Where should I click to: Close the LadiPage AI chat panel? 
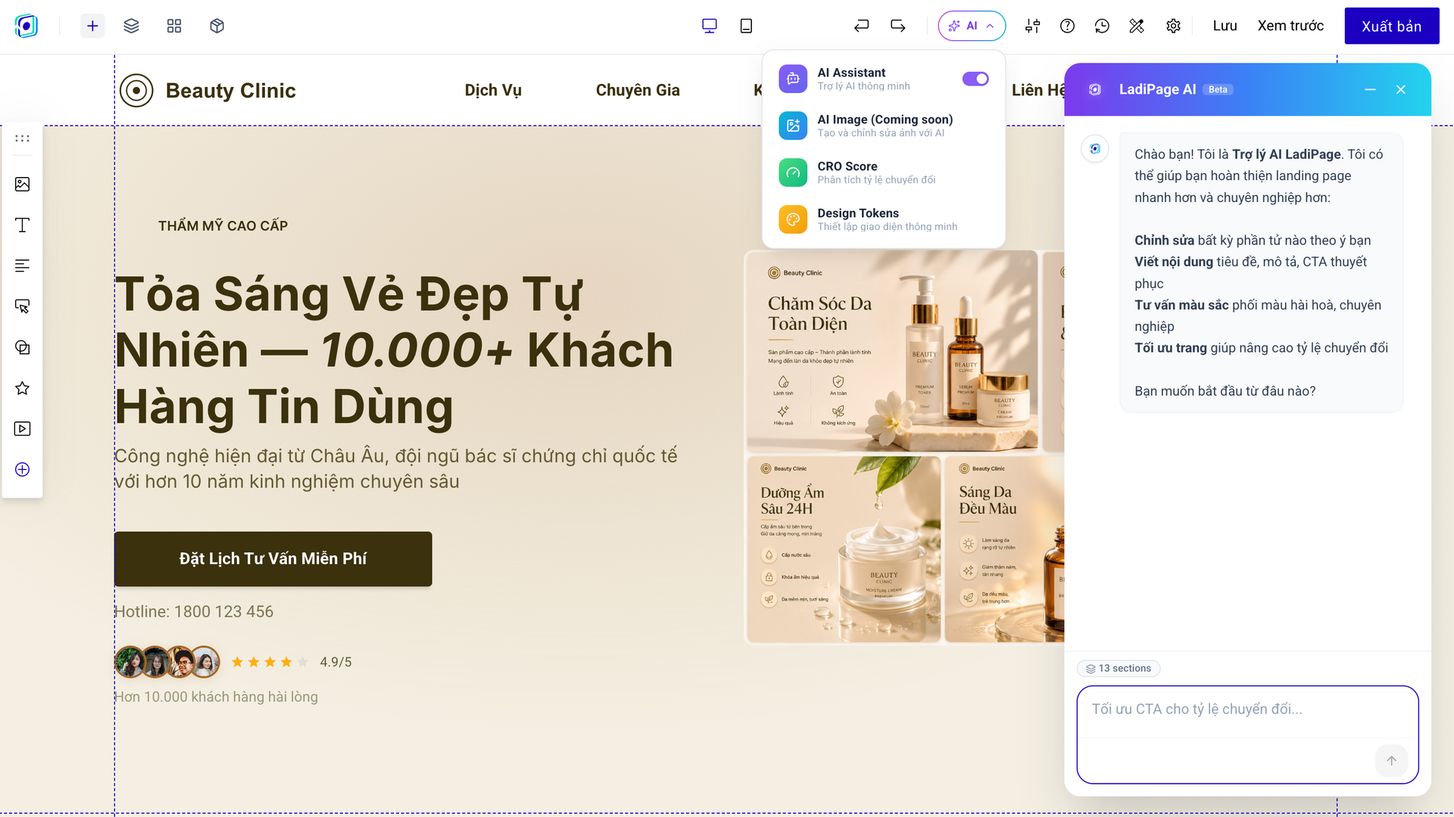(1401, 89)
